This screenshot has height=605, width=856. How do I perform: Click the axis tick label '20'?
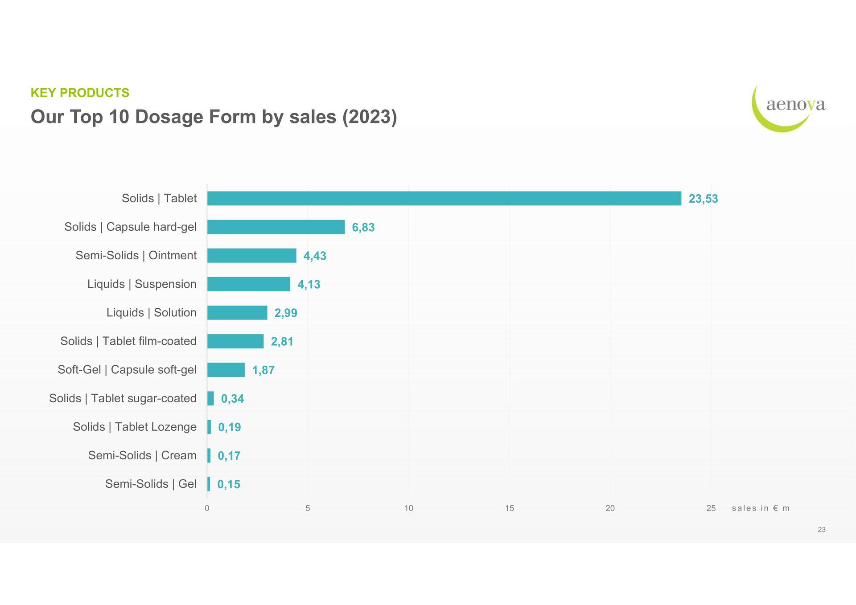tap(610, 508)
